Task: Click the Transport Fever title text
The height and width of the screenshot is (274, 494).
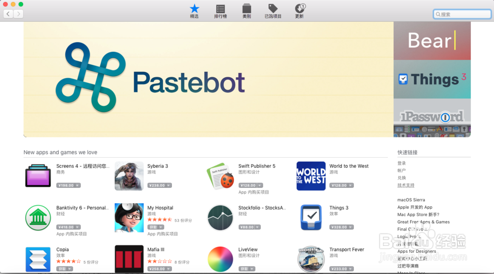Action: pyautogui.click(x=347, y=249)
